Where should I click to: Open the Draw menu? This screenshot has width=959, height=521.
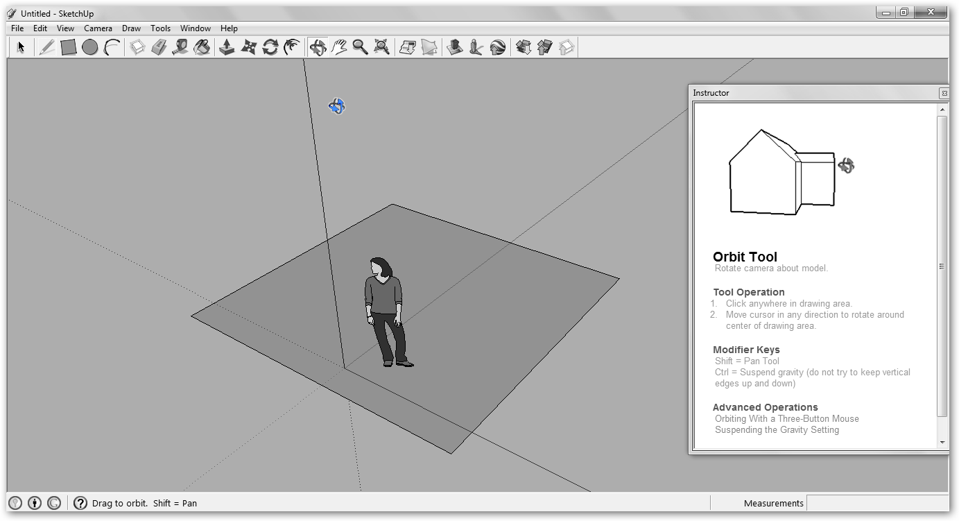point(131,28)
